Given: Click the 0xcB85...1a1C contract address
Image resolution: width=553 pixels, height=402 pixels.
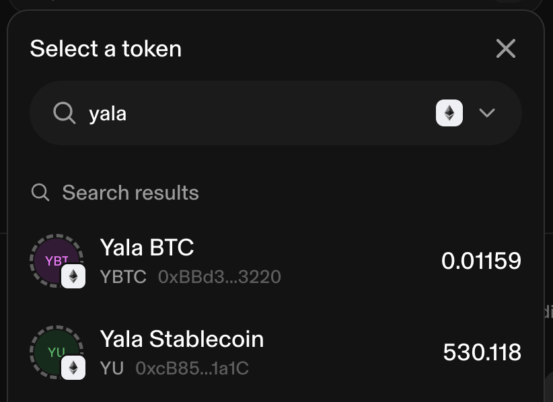Looking at the screenshot, I should pyautogui.click(x=192, y=368).
